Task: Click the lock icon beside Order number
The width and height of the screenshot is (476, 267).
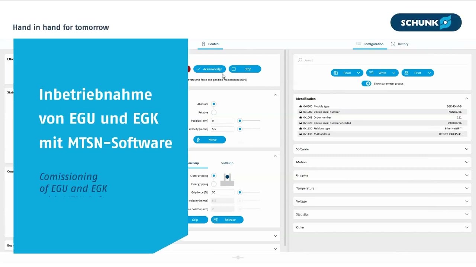Action: click(x=300, y=118)
